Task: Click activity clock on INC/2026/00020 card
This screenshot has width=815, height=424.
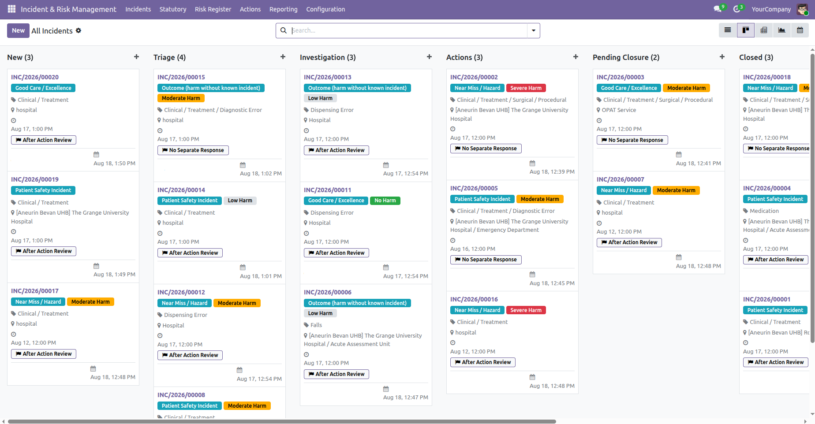Action: 14,120
